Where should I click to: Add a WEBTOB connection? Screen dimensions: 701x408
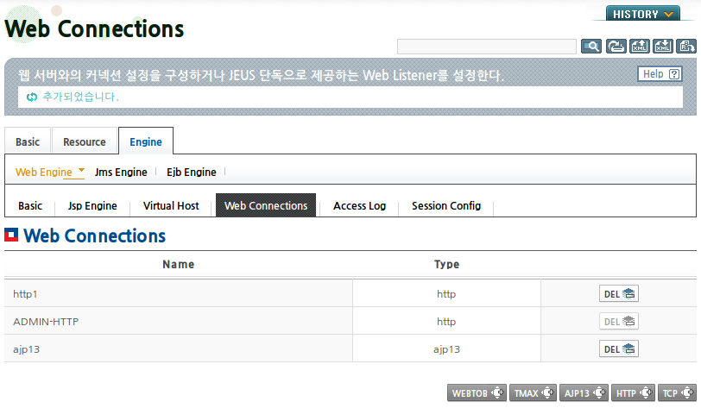[477, 392]
